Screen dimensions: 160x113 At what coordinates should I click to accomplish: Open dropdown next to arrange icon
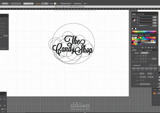click(x=87, y=3)
